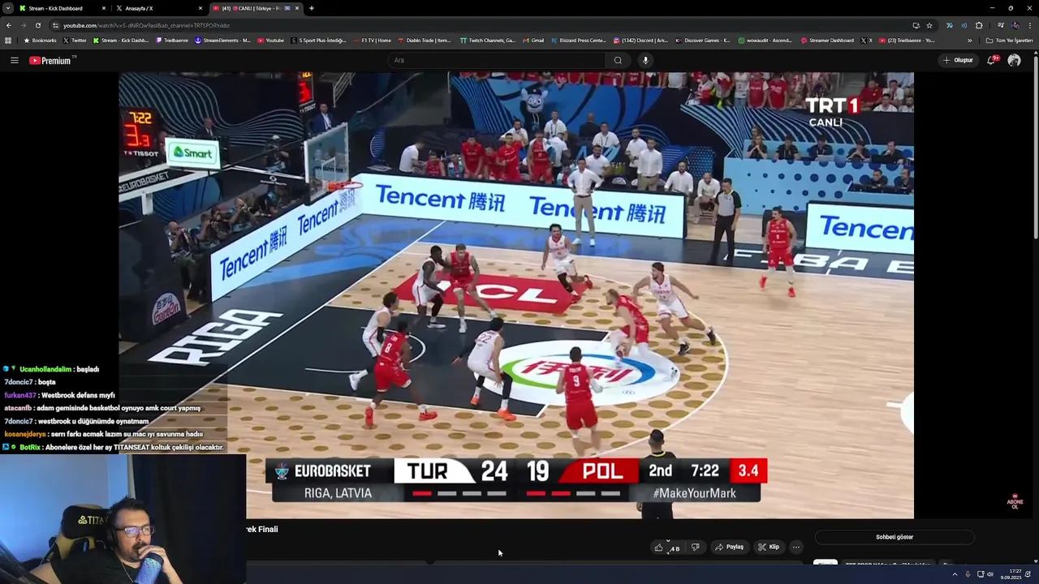Screen dimensions: 1039x584
Task: Open the Blizzard Press Center bookmark
Action: [x=579, y=41]
